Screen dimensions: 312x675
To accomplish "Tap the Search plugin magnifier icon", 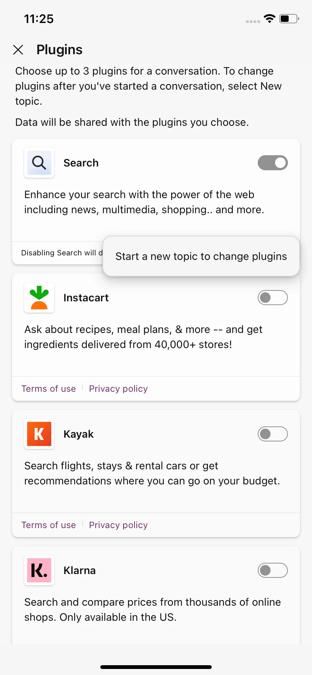I will 39,163.
